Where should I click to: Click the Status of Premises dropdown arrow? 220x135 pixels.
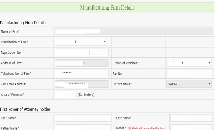[x=210, y=63]
